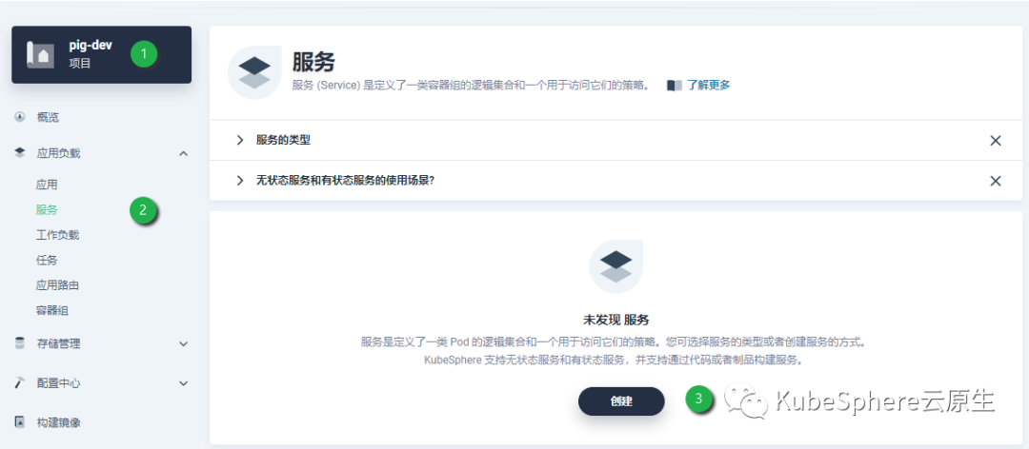Go to 工作负载 in sidebar
Screen dimensions: 1029x449
click(58, 235)
